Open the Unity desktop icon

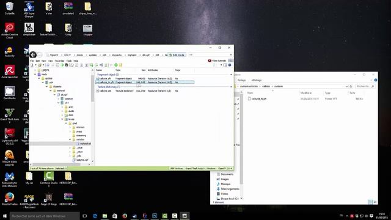(68, 29)
